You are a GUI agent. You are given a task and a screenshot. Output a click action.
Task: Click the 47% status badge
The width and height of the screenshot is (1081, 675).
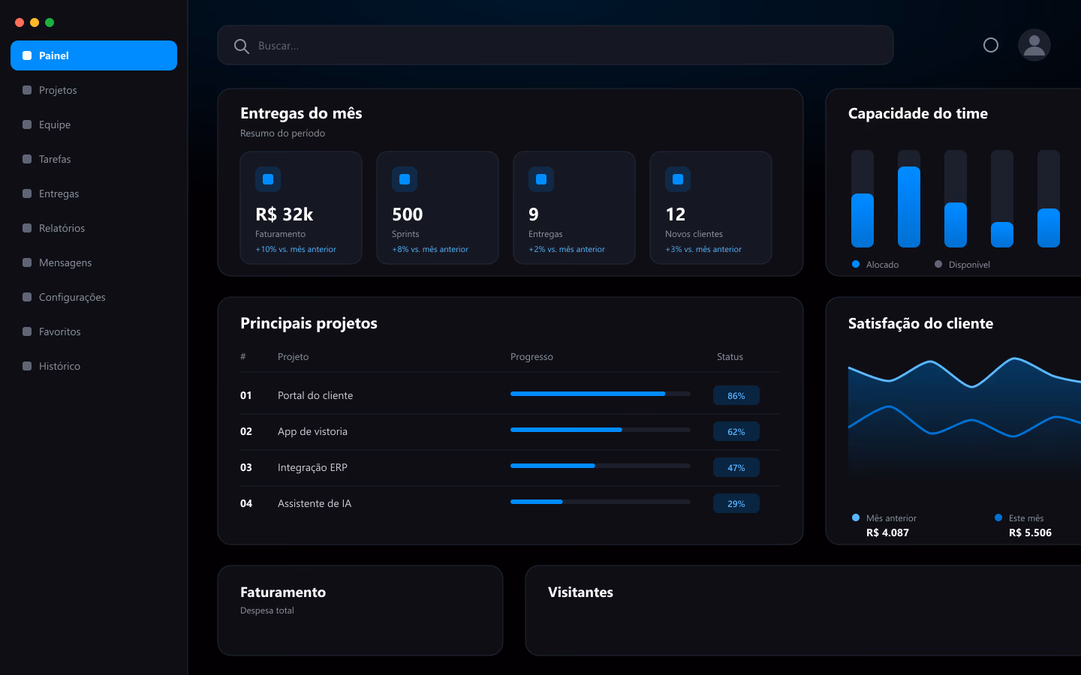pyautogui.click(x=736, y=467)
